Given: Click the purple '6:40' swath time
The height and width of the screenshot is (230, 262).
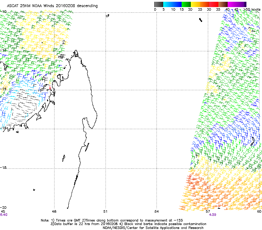Looking at the screenshot, I should click(4, 215).
